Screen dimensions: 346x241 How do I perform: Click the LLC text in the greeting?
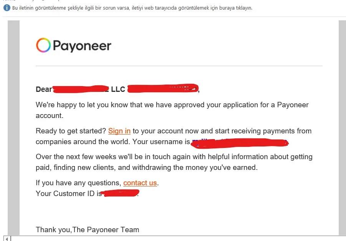tap(118, 89)
